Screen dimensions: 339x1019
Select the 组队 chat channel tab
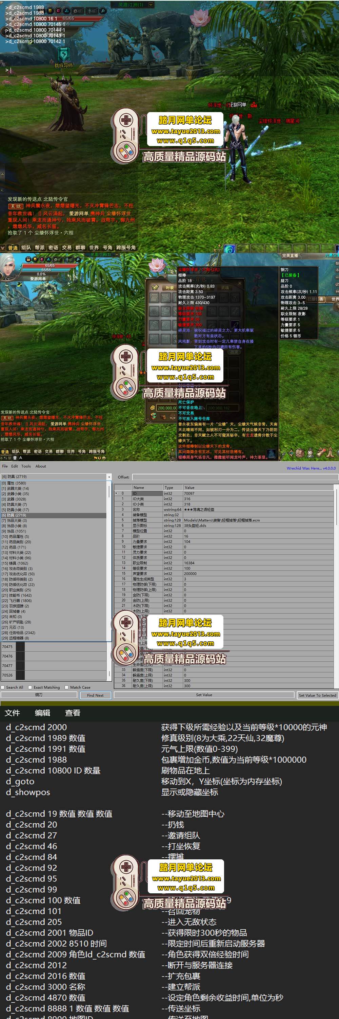pyautogui.click(x=26, y=248)
